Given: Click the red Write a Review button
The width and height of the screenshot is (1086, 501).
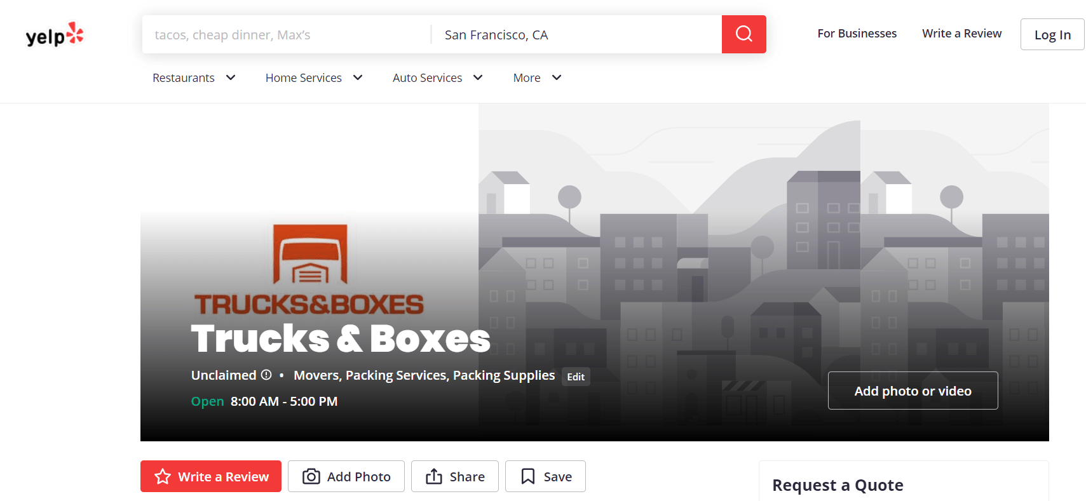Looking at the screenshot, I should click(211, 476).
